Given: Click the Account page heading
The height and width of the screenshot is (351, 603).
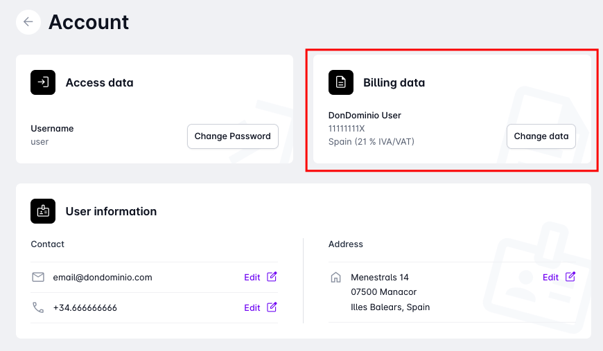Looking at the screenshot, I should click(89, 22).
